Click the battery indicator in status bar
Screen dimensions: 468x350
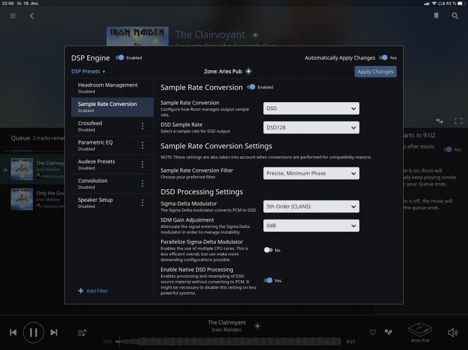pos(461,3)
